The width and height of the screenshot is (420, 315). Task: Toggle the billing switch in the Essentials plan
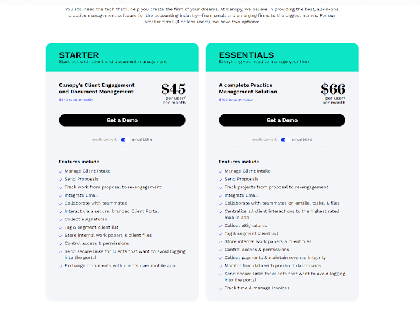[285, 139]
